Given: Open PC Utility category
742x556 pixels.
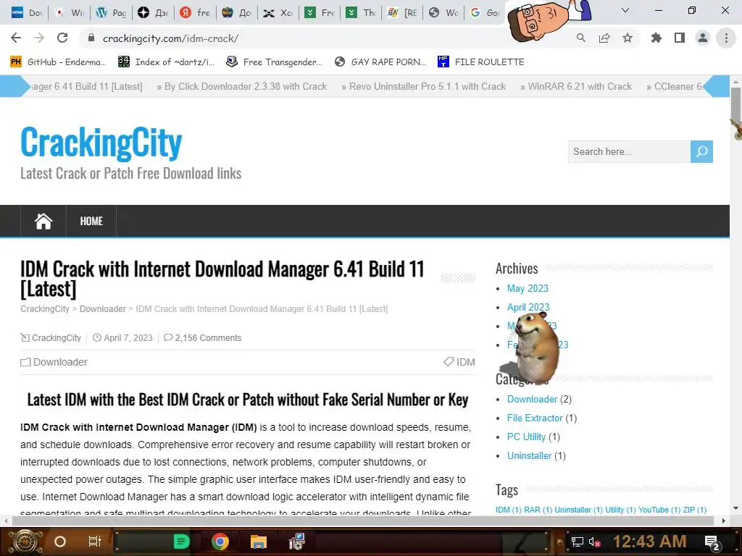Looking at the screenshot, I should 526,437.
